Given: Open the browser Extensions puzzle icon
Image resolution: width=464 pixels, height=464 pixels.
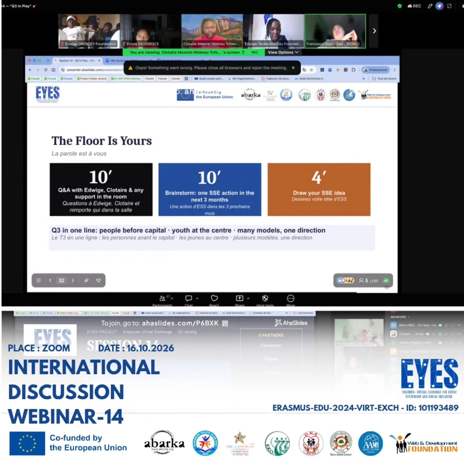Looking at the screenshot, I should tap(353, 70).
